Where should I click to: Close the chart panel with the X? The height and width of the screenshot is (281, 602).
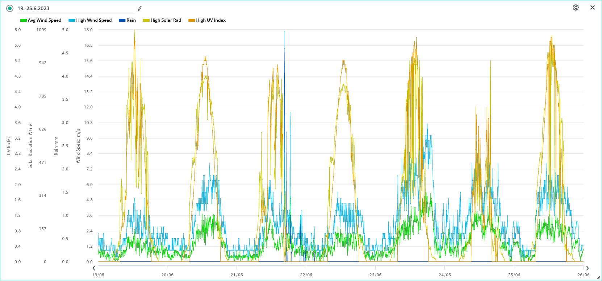pos(592,8)
